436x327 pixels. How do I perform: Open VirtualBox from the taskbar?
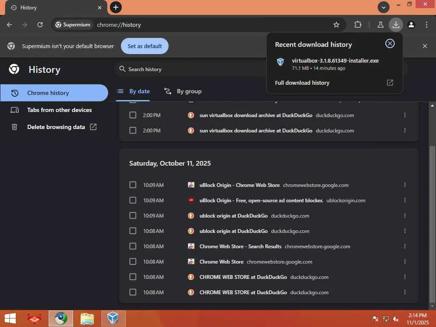(113, 318)
